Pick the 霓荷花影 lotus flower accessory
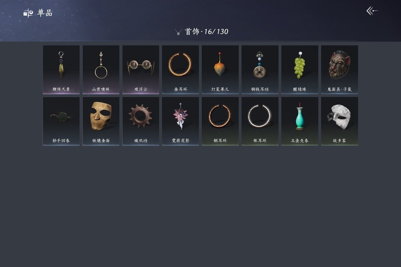This screenshot has width=401, height=267. 180,121
